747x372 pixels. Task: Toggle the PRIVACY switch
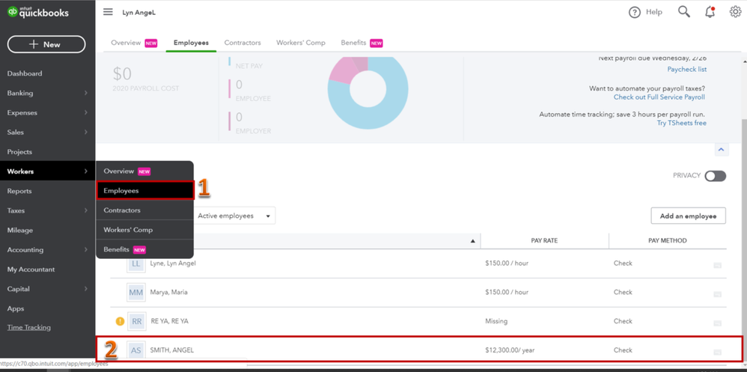[x=715, y=176]
